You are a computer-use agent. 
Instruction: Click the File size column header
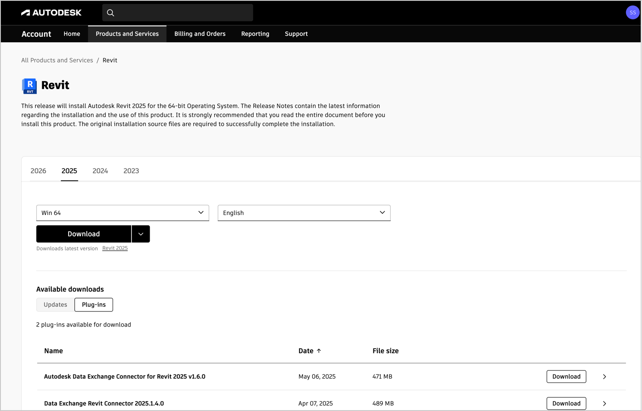pyautogui.click(x=385, y=351)
